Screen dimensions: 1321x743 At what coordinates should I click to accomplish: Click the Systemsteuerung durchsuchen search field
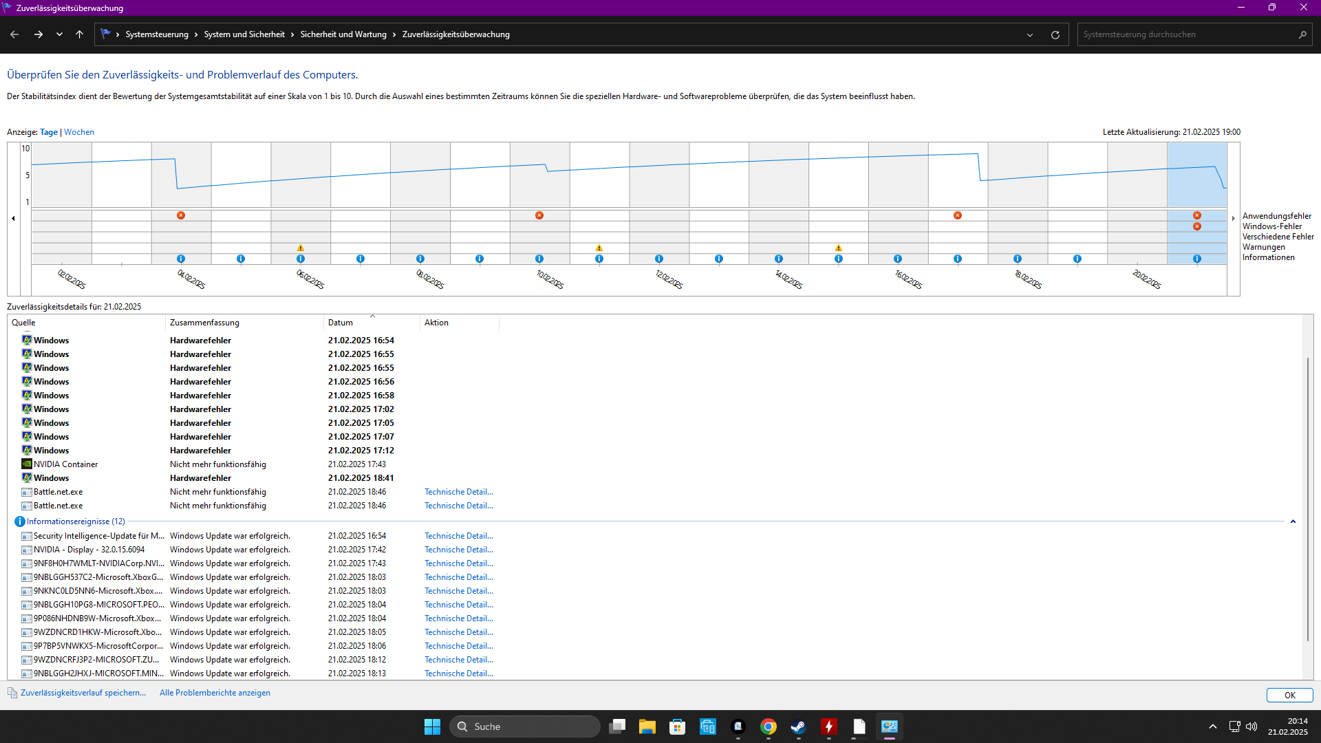coord(1183,34)
